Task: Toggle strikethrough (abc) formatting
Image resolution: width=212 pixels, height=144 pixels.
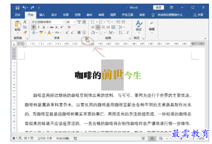Action: 52,27
